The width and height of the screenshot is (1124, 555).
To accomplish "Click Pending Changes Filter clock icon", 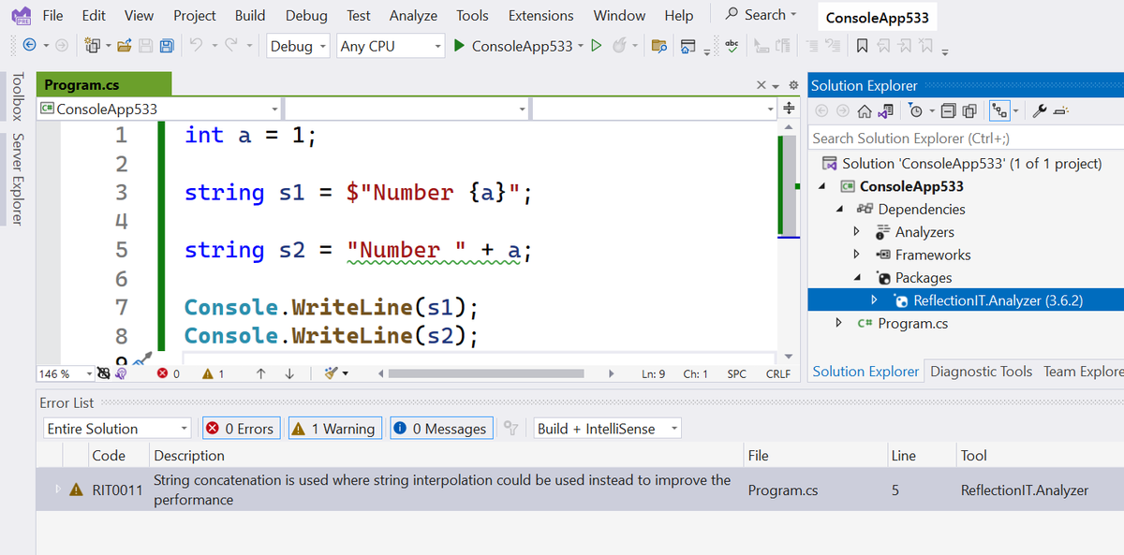I will tap(917, 111).
